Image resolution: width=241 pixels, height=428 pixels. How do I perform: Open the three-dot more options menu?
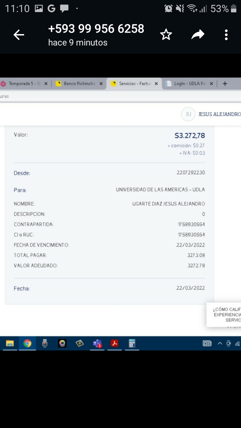pyautogui.click(x=226, y=35)
